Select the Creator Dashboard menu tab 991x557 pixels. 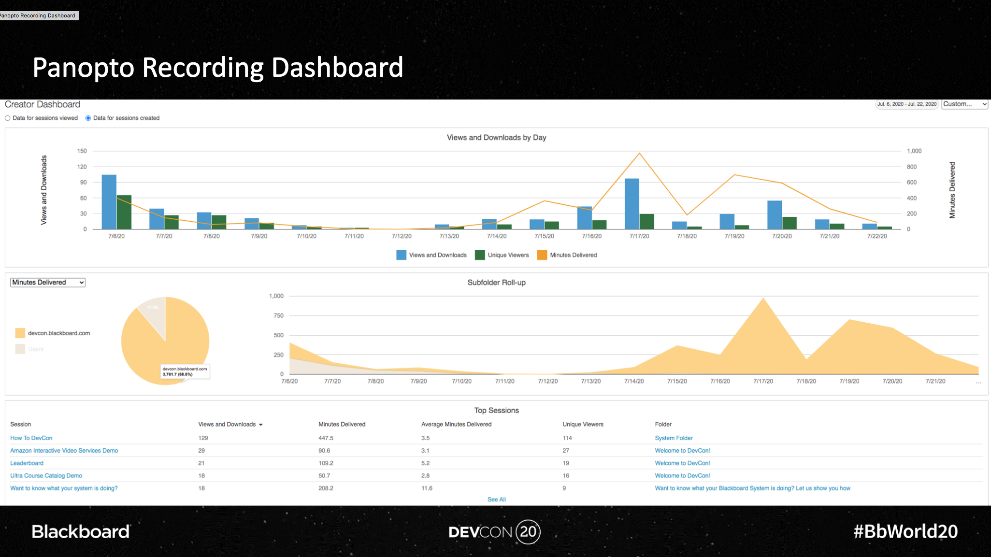(x=43, y=103)
